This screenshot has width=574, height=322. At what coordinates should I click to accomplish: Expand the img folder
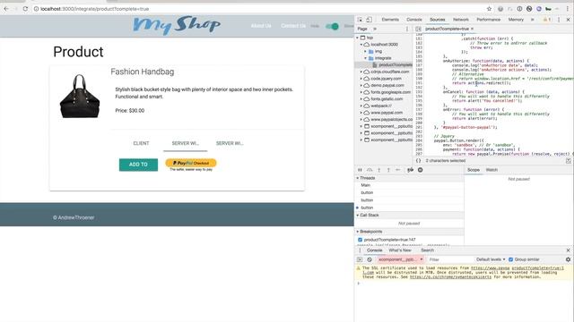click(365, 52)
